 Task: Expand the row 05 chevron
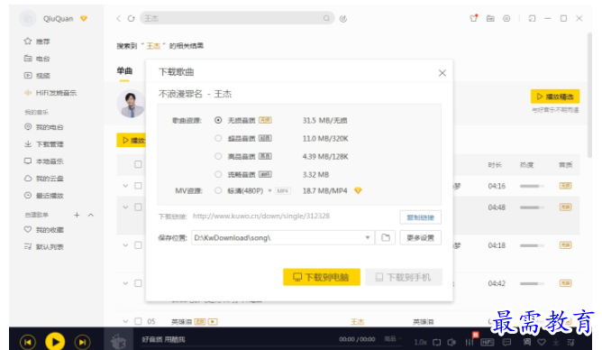tap(125, 321)
